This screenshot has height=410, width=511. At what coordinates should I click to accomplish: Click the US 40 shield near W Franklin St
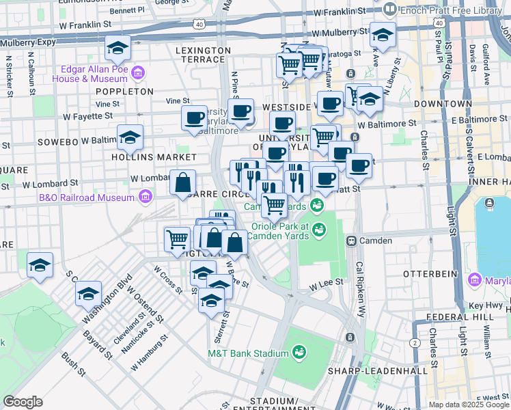199,24
